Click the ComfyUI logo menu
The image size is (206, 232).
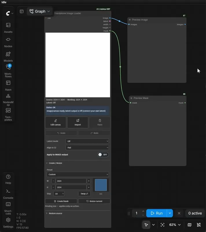click(x=10, y=13)
